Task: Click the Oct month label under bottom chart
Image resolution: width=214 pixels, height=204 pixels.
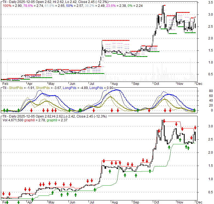Action: [156, 202]
